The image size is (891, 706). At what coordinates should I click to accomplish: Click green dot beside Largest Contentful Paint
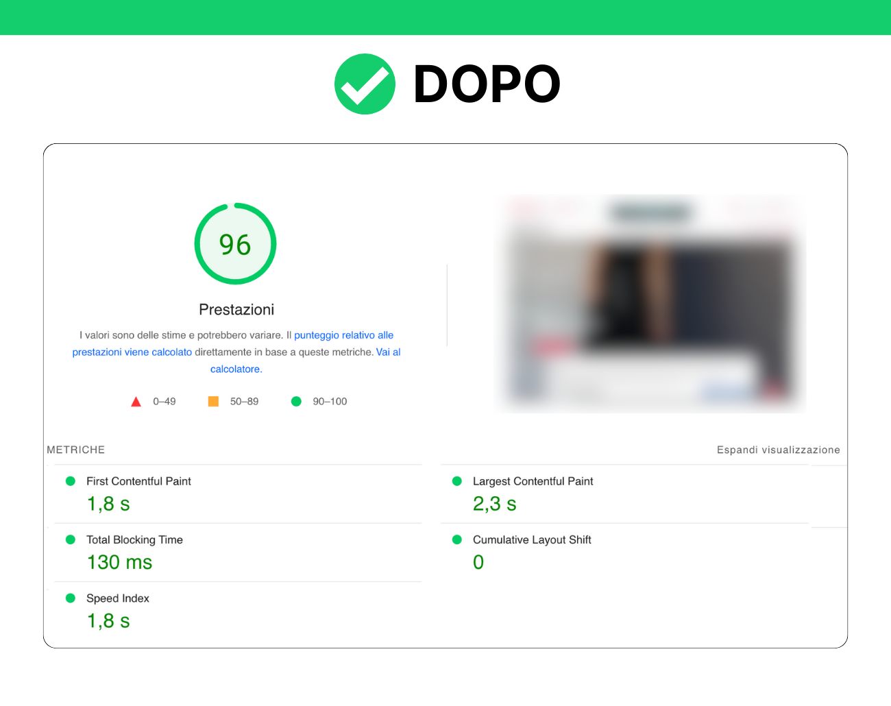click(x=457, y=481)
